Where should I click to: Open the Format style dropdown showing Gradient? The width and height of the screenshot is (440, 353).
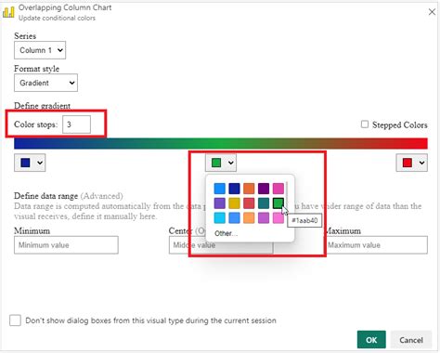click(45, 83)
